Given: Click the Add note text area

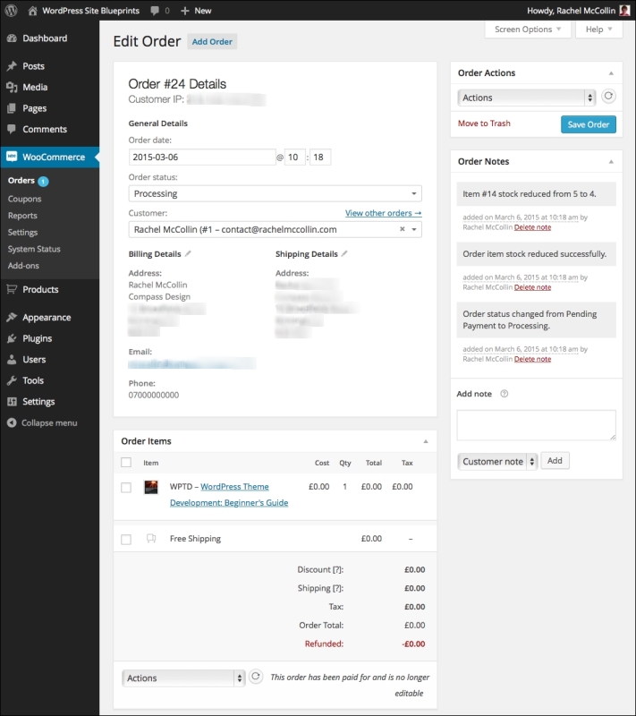Looking at the screenshot, I should pos(536,425).
